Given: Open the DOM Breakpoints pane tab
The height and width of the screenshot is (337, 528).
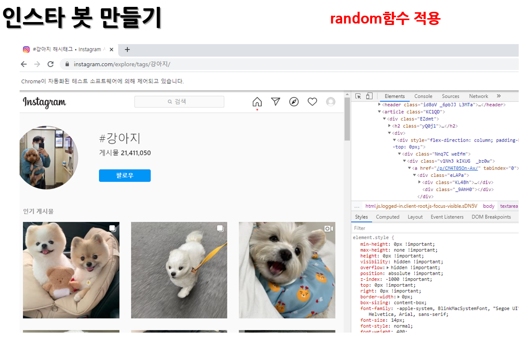Looking at the screenshot, I should [491, 217].
